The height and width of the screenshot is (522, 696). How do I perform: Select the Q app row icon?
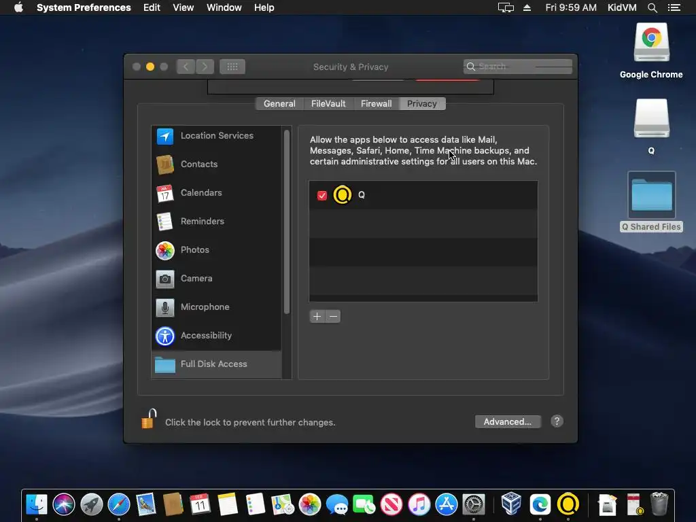[343, 195]
